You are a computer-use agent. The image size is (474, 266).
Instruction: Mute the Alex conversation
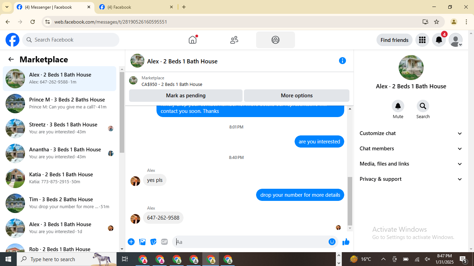point(398,106)
